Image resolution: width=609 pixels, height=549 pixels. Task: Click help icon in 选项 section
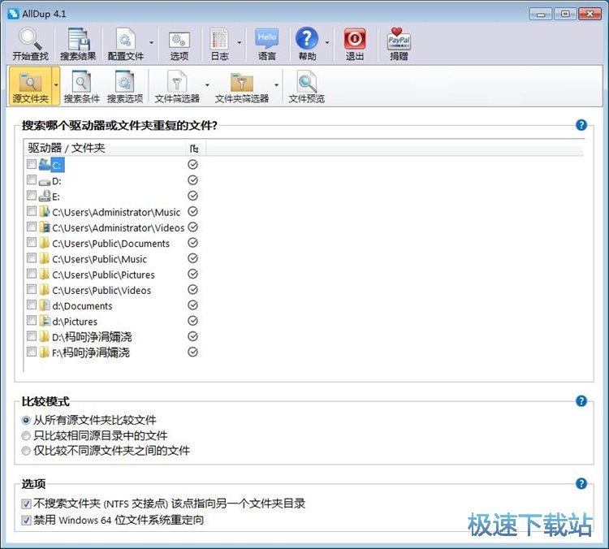pyautogui.click(x=581, y=483)
